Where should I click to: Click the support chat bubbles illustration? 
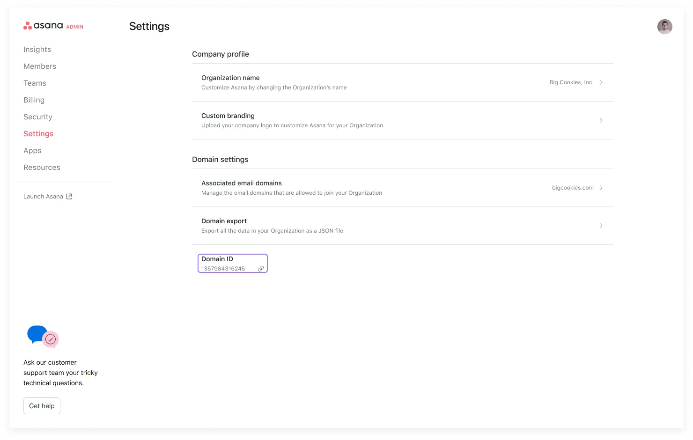click(x=43, y=337)
